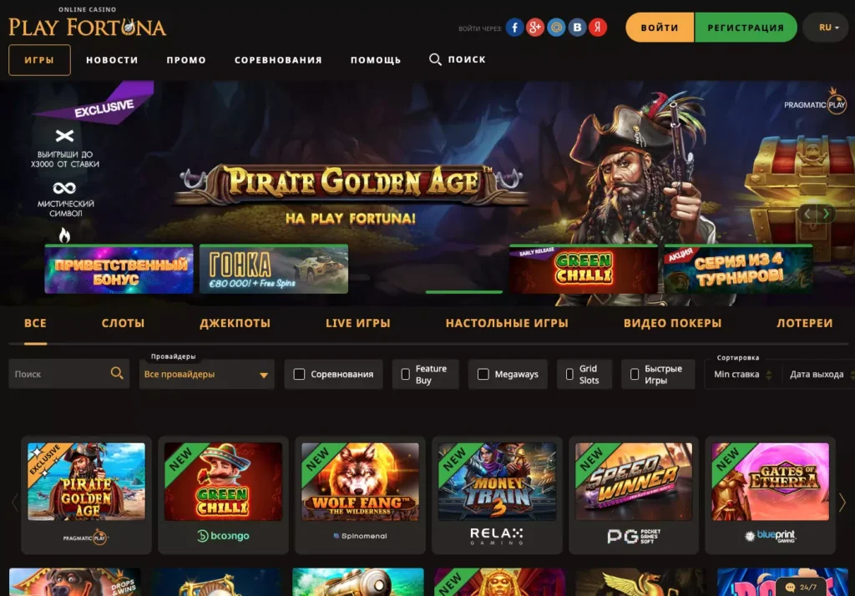Sign in using the Mail.ru @ icon
The image size is (855, 596).
point(555,28)
